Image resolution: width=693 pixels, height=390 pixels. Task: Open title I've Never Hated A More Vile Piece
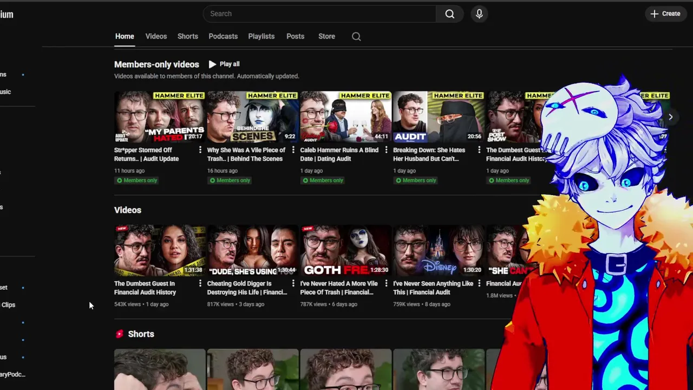point(339,288)
